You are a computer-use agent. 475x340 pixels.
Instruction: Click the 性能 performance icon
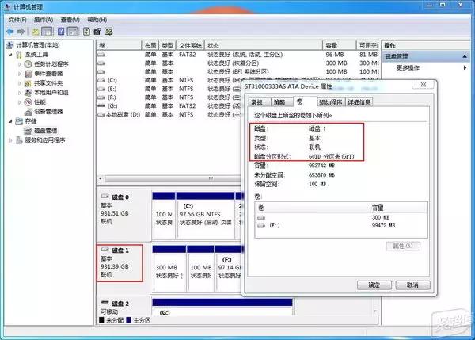tap(28, 102)
